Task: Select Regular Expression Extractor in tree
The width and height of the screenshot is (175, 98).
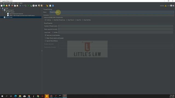Action: 16,14
